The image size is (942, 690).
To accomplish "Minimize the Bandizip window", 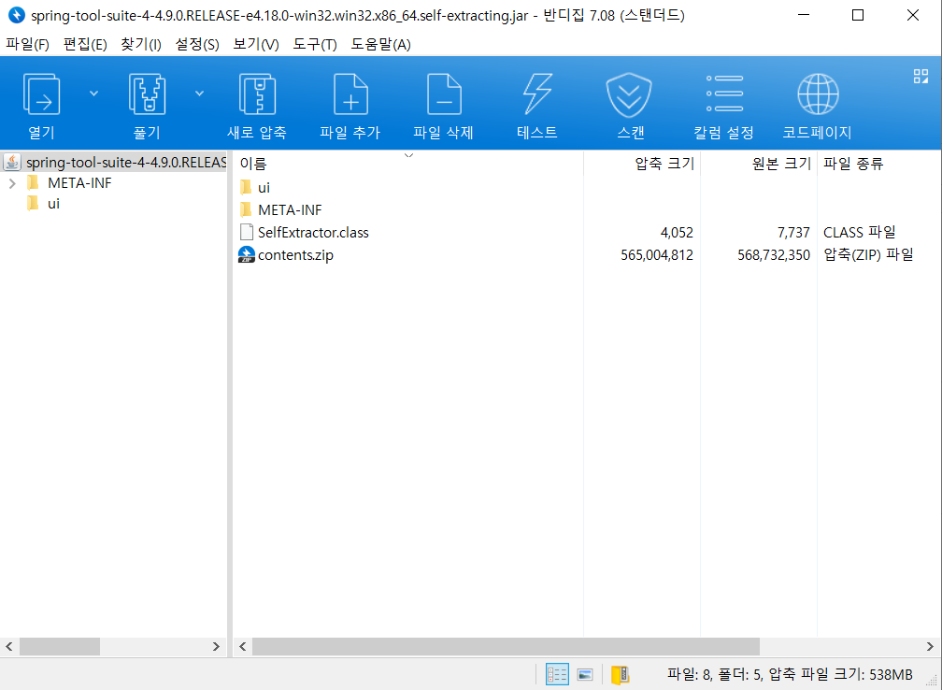I will point(804,15).
